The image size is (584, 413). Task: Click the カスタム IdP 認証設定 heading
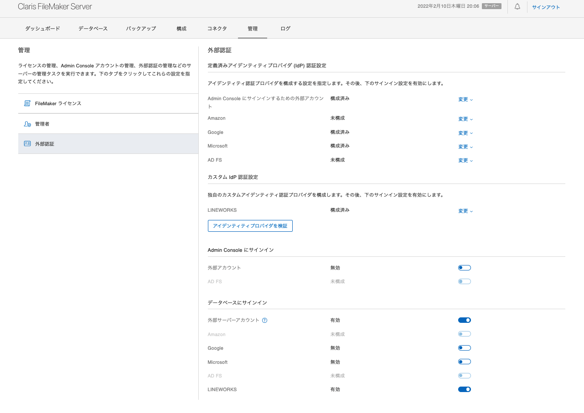point(233,177)
